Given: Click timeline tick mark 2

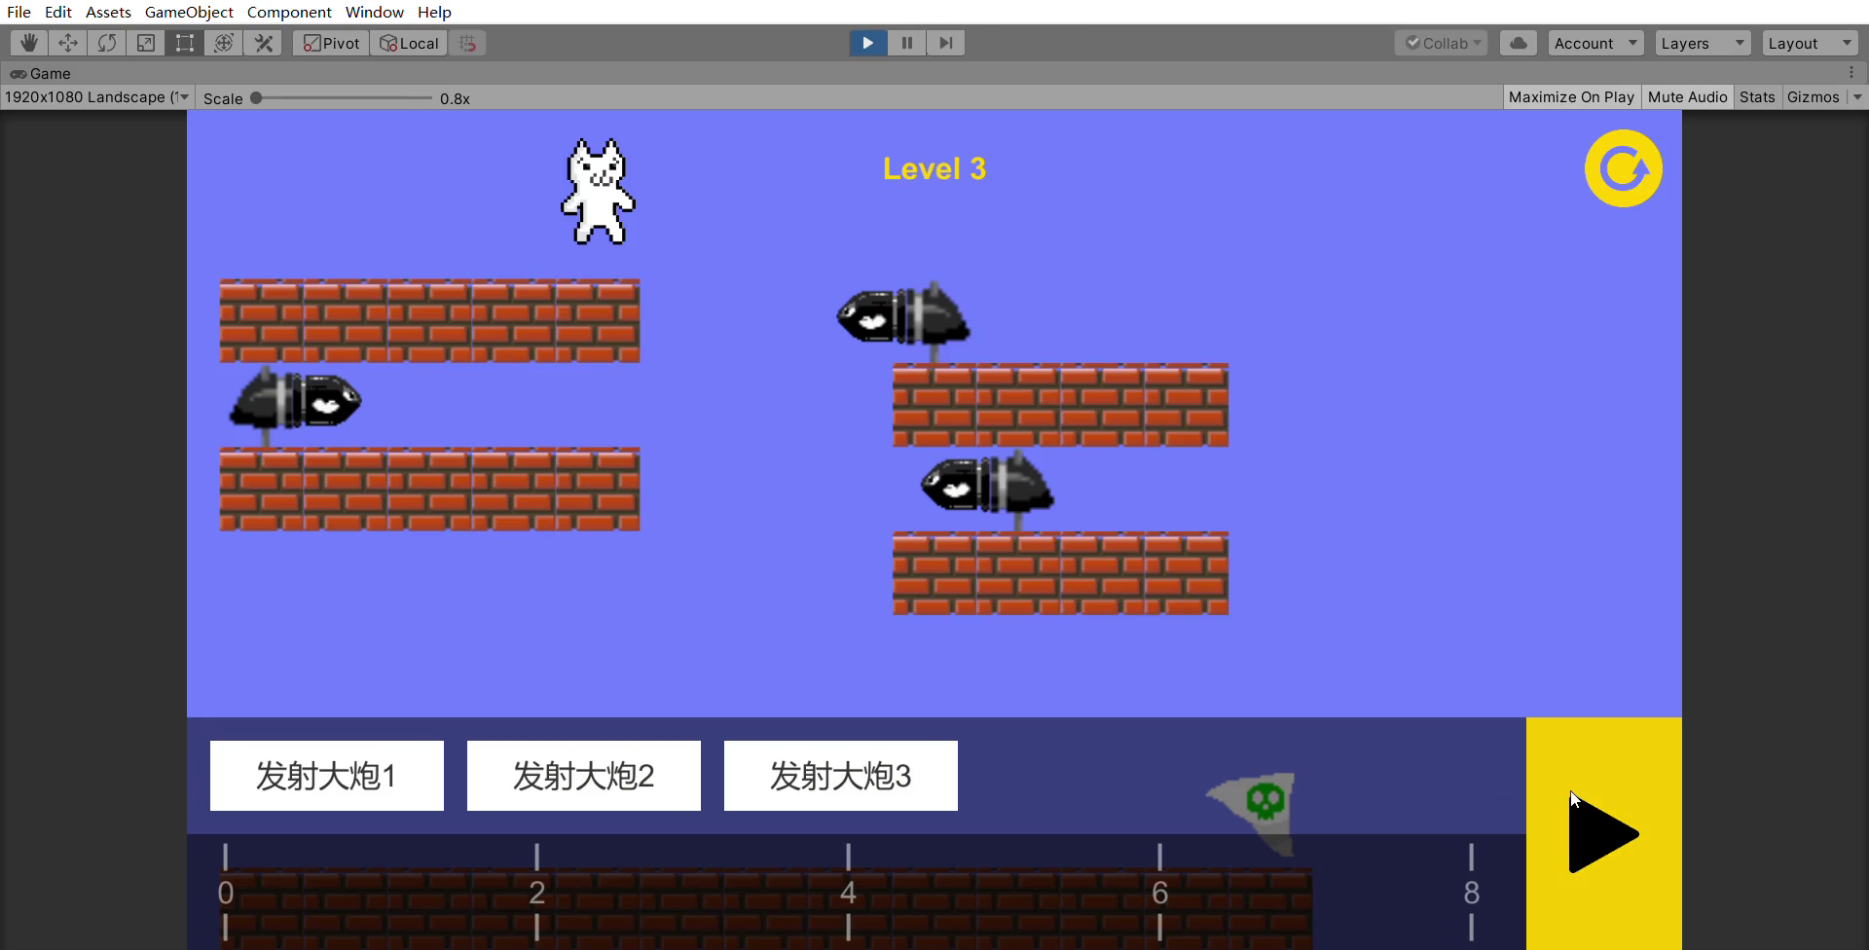Looking at the screenshot, I should point(537,893).
